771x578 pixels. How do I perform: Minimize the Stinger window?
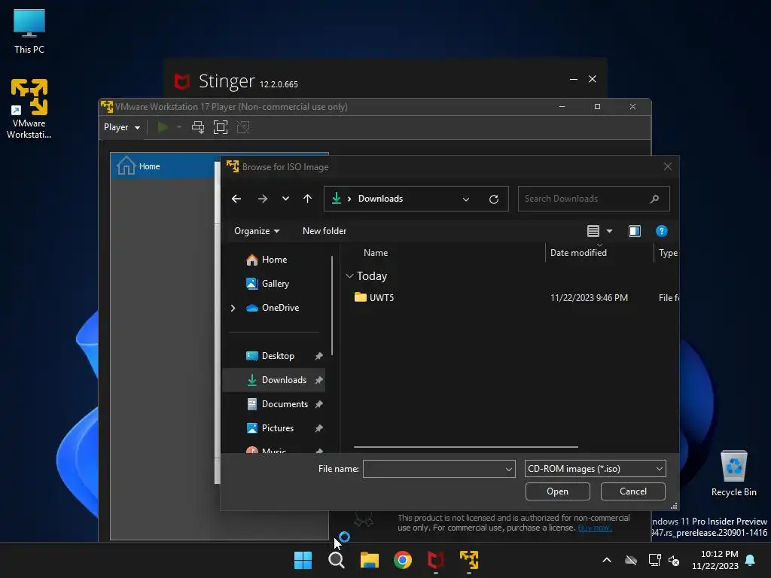coord(573,79)
